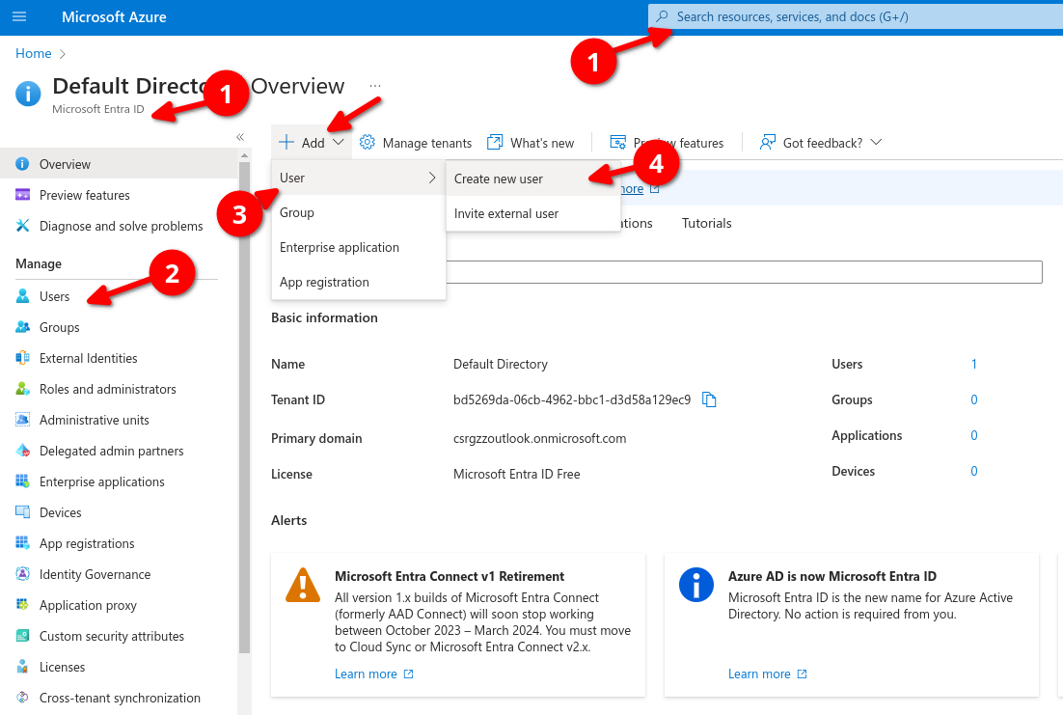Copy the Tenant ID to clipboard
This screenshot has width=1063, height=715.
tap(709, 399)
